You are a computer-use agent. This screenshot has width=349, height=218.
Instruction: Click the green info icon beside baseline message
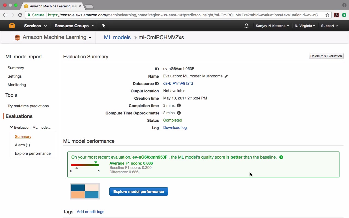point(281,157)
